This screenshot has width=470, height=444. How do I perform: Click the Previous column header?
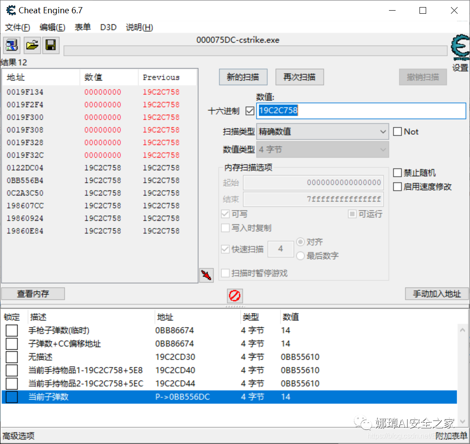coord(167,78)
